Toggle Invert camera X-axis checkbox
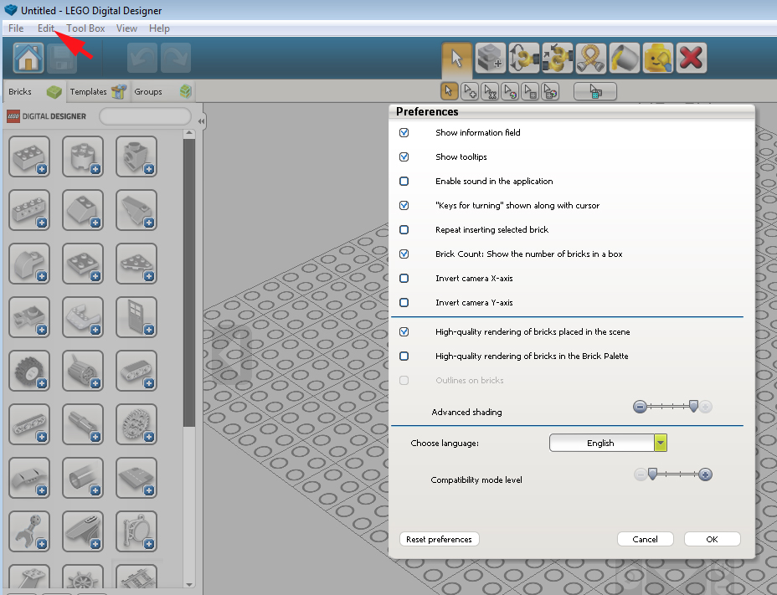The height and width of the screenshot is (595, 777). tap(404, 279)
